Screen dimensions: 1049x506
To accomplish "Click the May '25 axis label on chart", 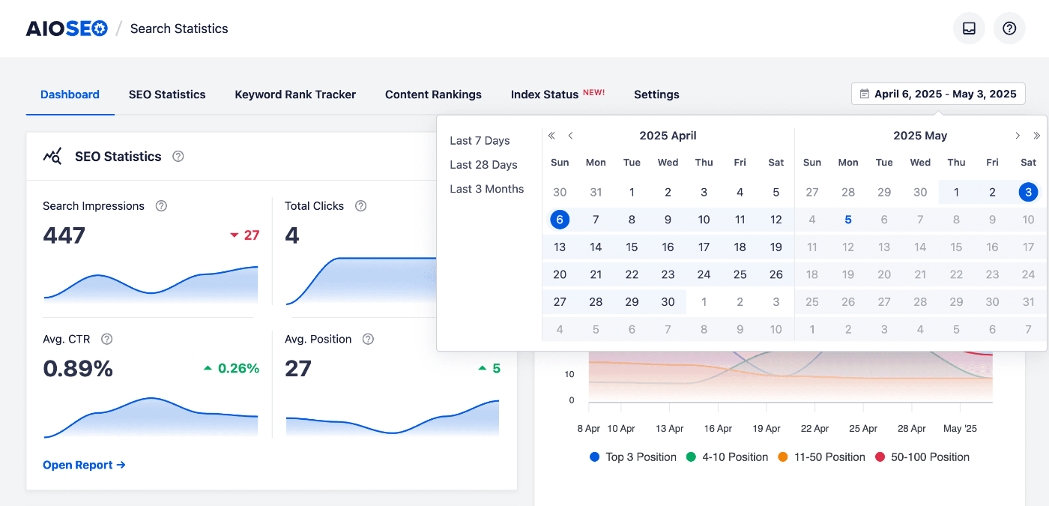I will click(x=960, y=429).
